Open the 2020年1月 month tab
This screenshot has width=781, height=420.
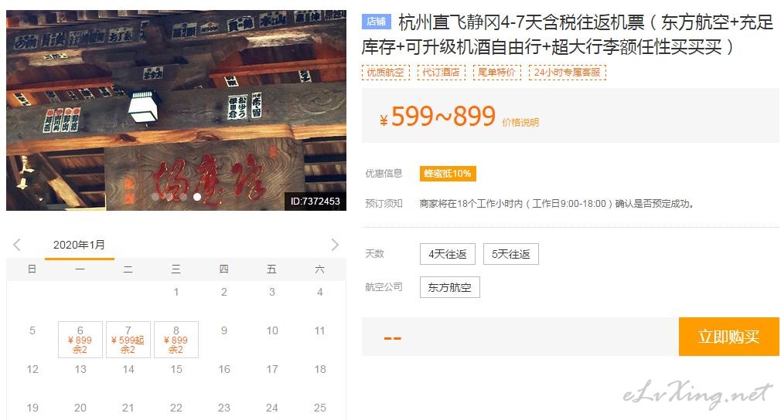79,245
